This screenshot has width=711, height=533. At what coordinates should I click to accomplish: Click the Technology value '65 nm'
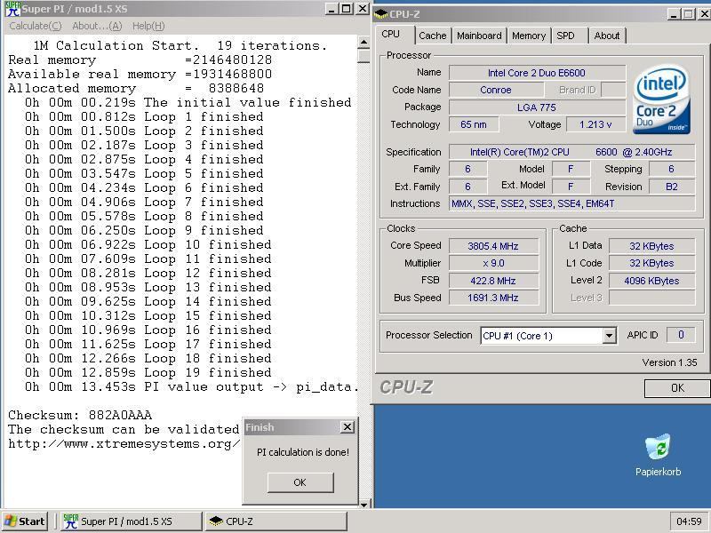tap(474, 124)
